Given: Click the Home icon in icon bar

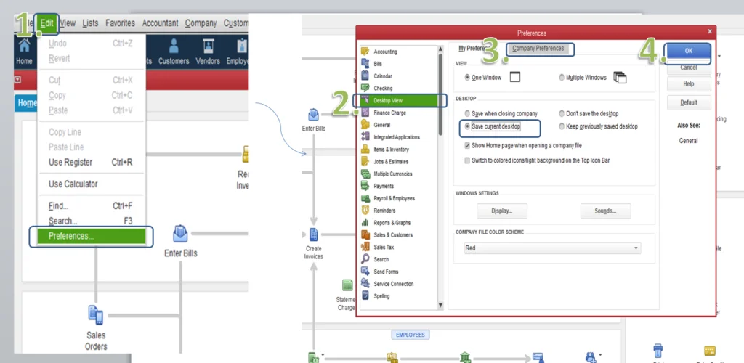Looking at the screenshot, I should tap(24, 52).
